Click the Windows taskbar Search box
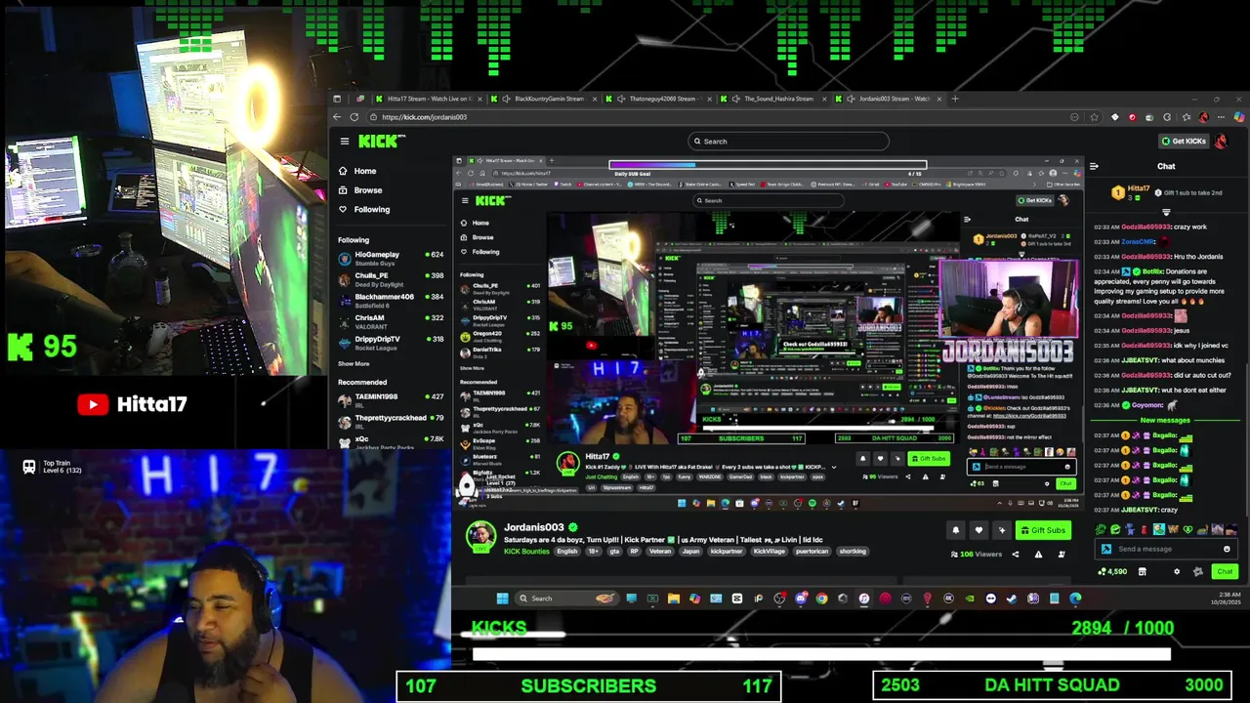Viewport: 1250px width, 703px height. coord(568,599)
